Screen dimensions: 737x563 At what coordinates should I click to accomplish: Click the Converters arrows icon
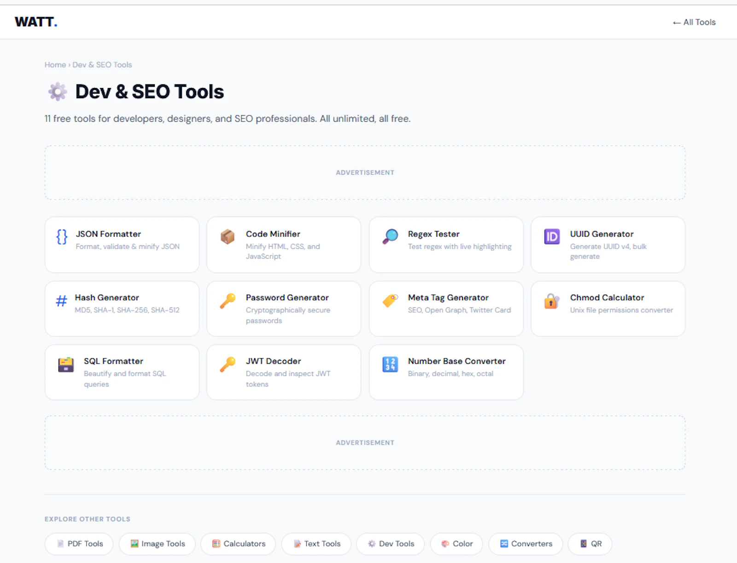pos(504,544)
